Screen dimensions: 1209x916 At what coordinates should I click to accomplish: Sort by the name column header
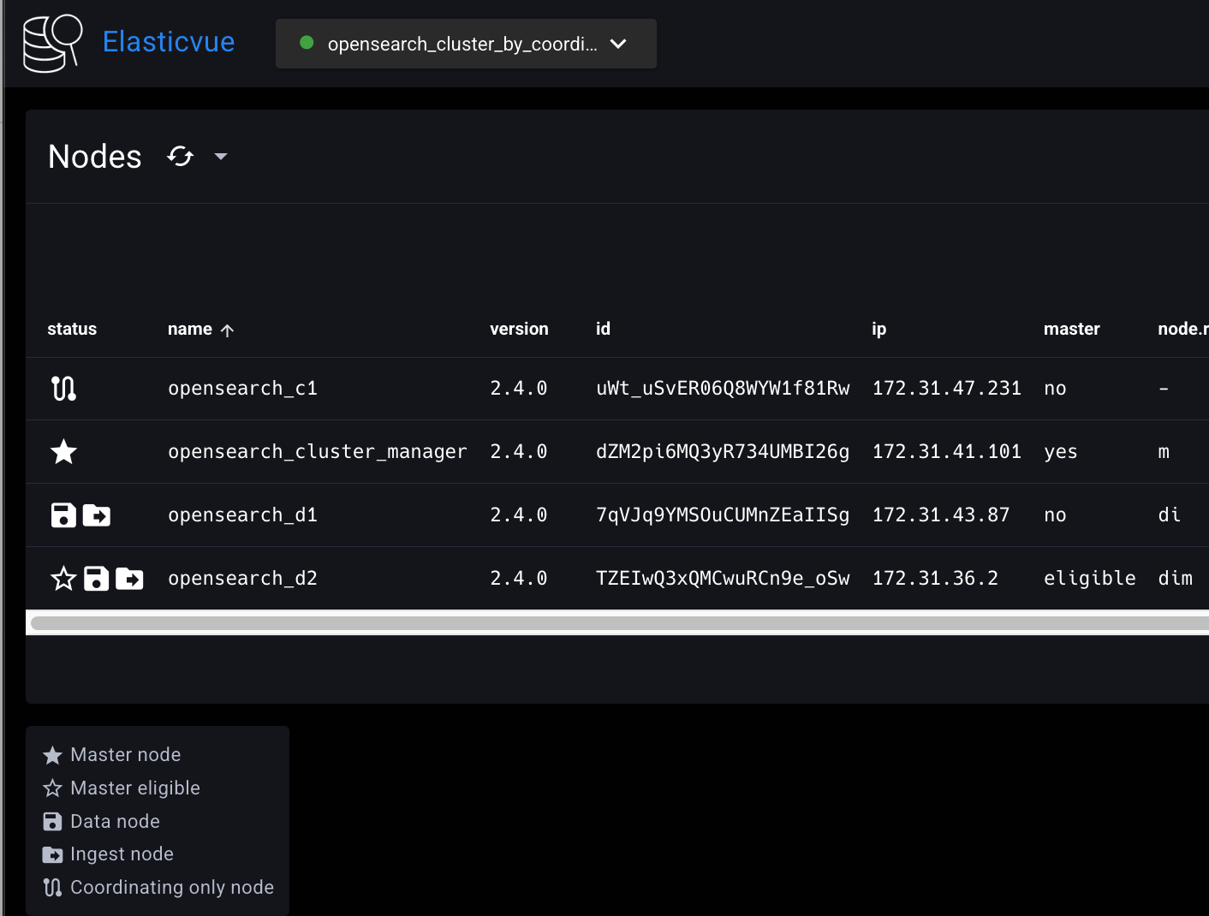coord(190,329)
